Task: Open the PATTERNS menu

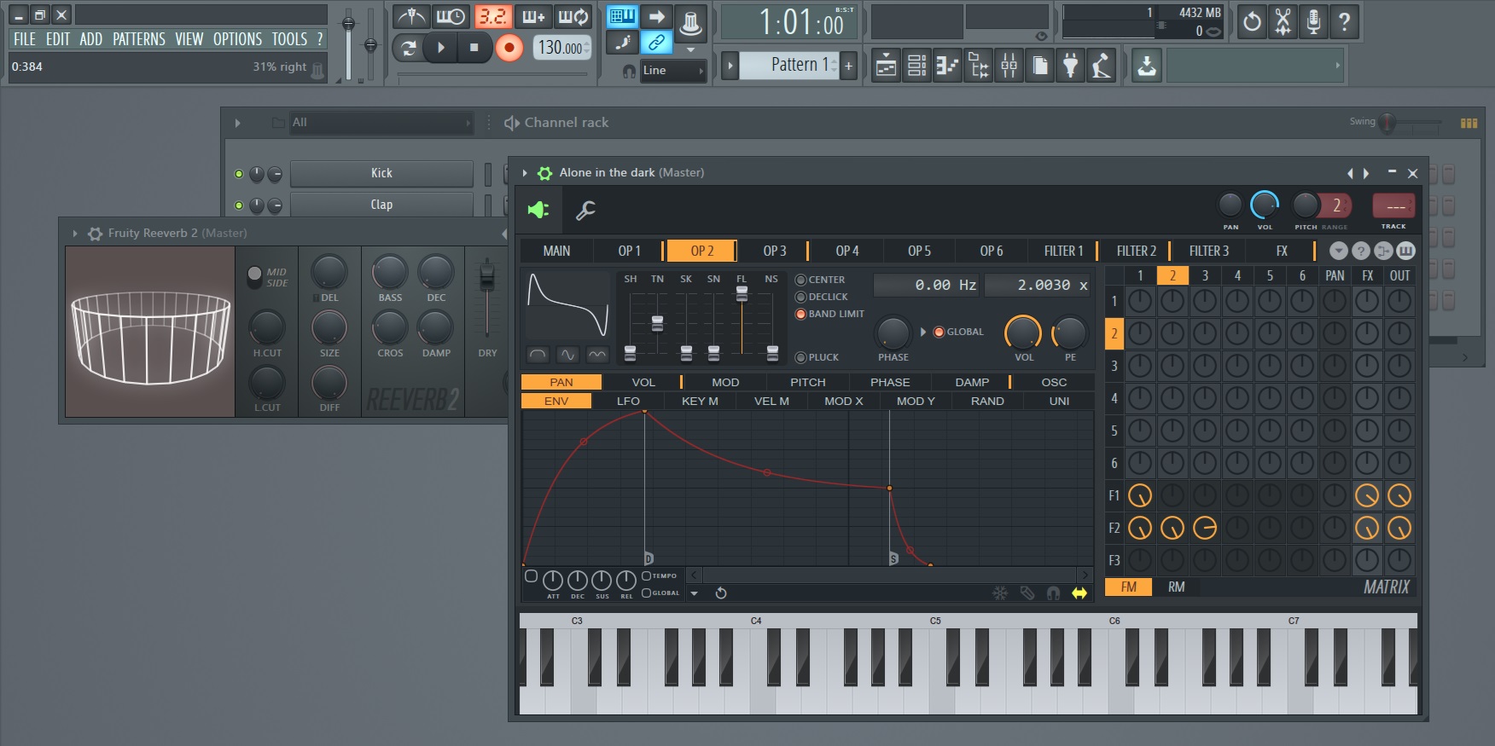Action: [139, 39]
